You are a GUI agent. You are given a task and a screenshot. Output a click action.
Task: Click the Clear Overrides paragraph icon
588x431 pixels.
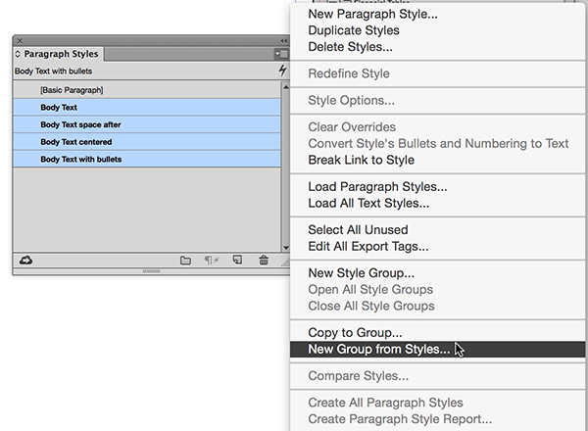tap(211, 261)
